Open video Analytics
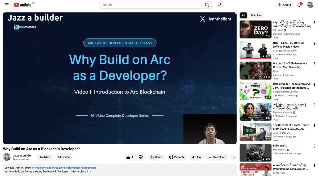This screenshot has width=319, height=176. (45, 157)
